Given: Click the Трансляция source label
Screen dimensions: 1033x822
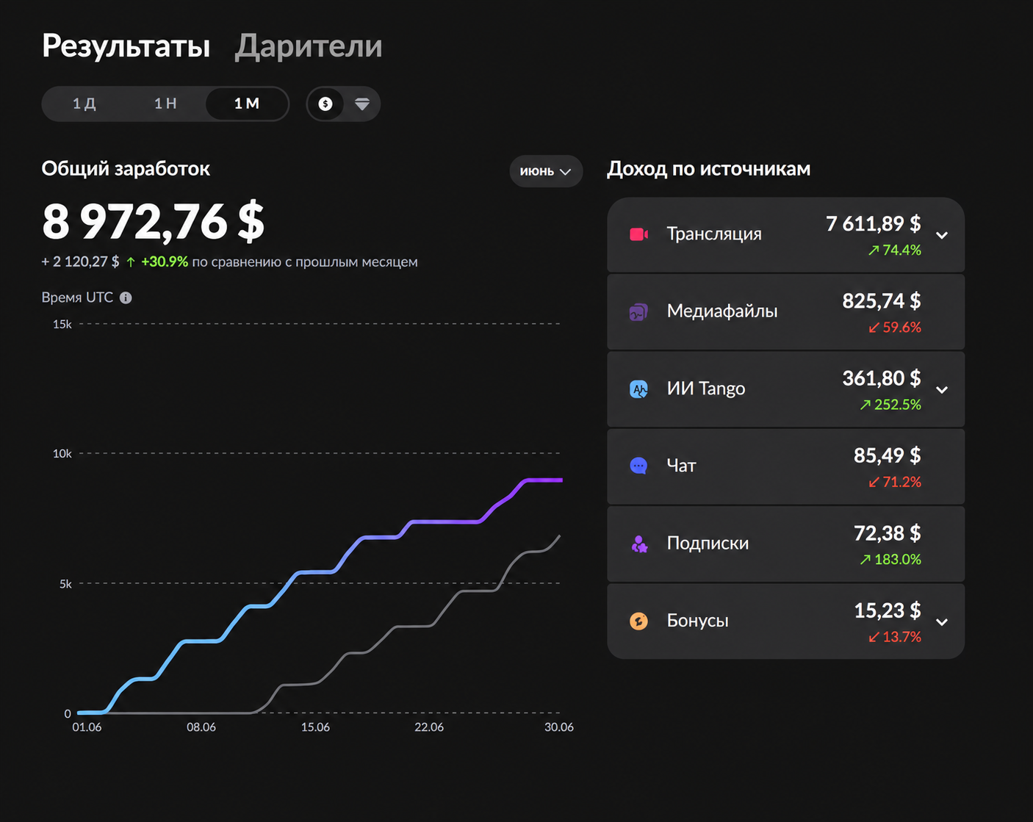Looking at the screenshot, I should coord(714,234).
